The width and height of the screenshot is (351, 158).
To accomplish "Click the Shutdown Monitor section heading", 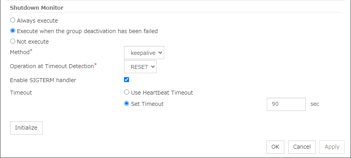I will (37, 8).
